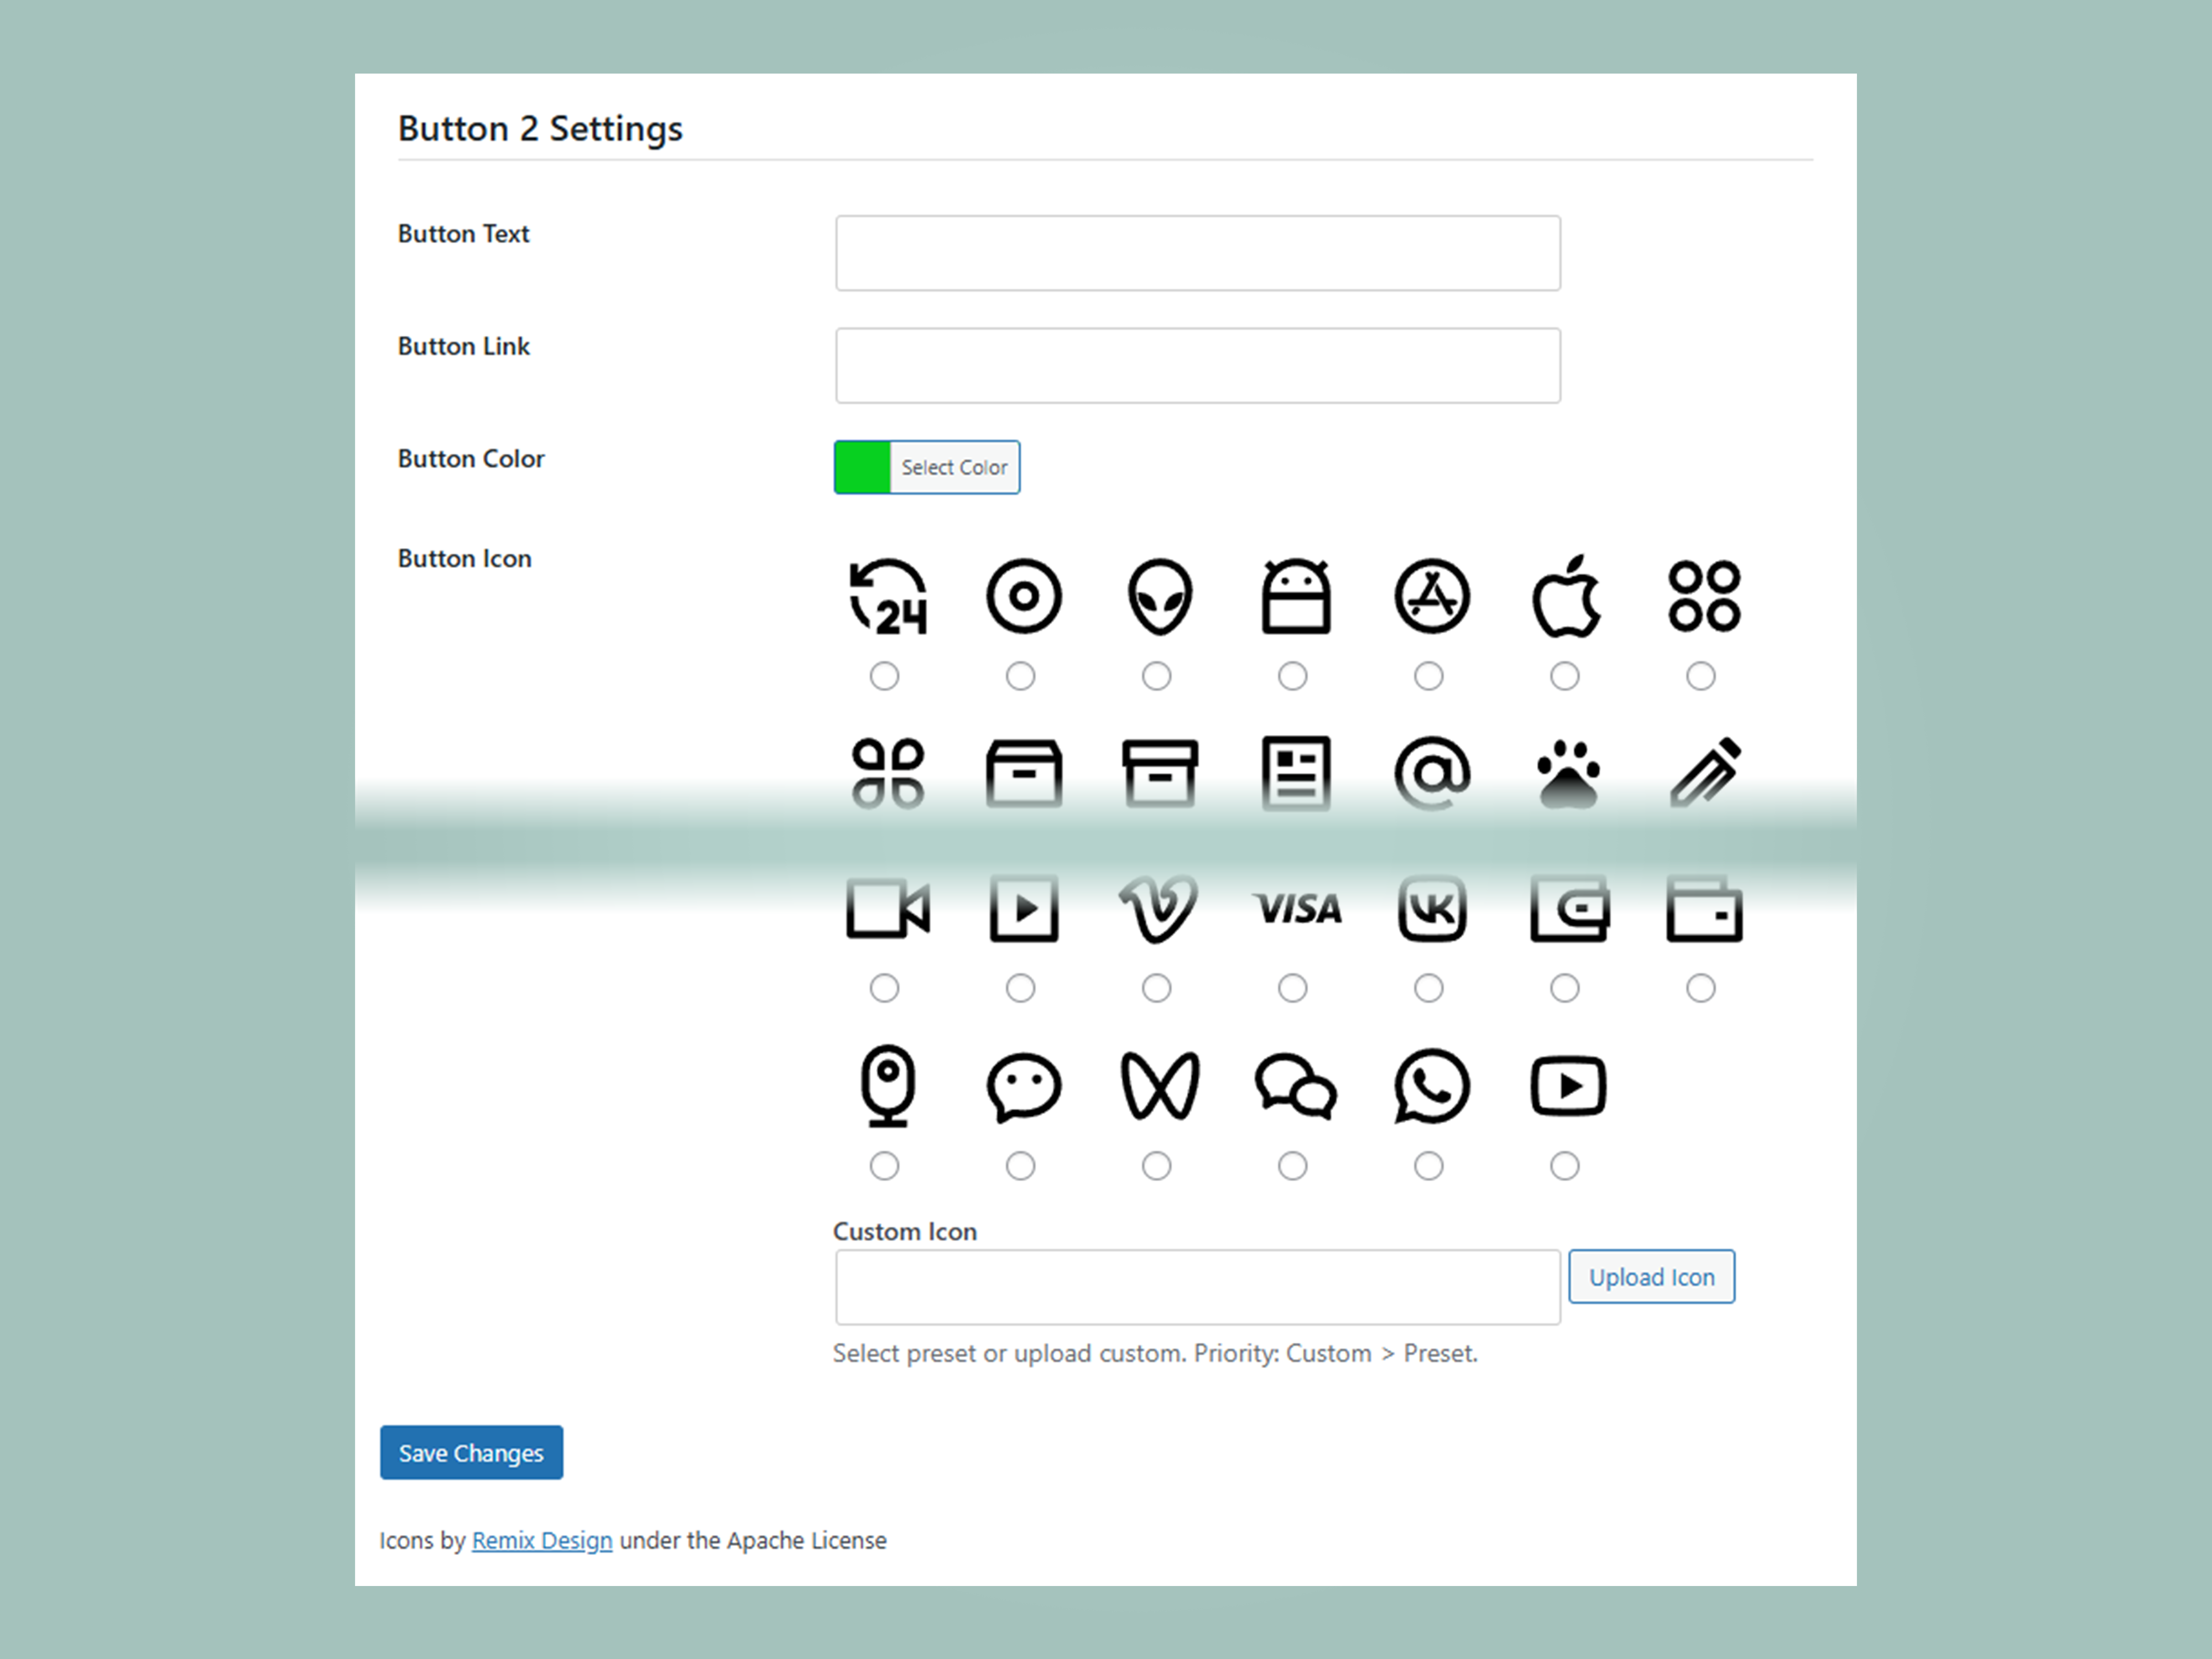Choose the archive box icon
The height and width of the screenshot is (1659, 2212).
[x=1023, y=773]
